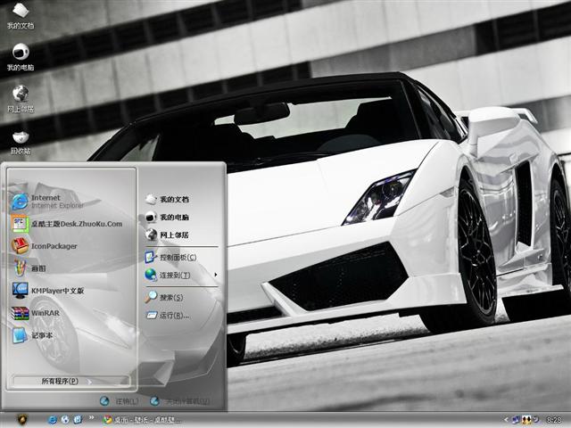Click the WinRAR books icon in the Start menu
This screenshot has height=428, width=571.
click(x=20, y=313)
